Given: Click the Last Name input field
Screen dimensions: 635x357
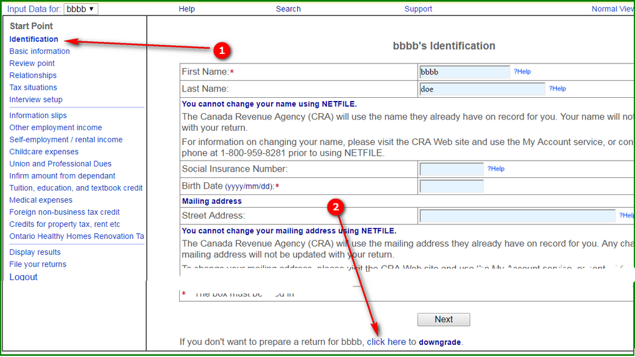Looking at the screenshot, I should pyautogui.click(x=482, y=89).
